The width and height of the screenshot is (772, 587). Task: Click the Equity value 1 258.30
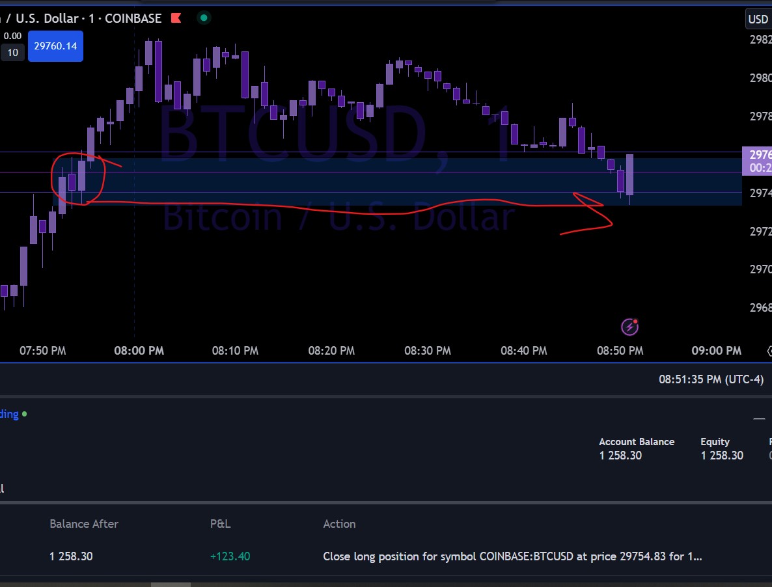(x=722, y=456)
